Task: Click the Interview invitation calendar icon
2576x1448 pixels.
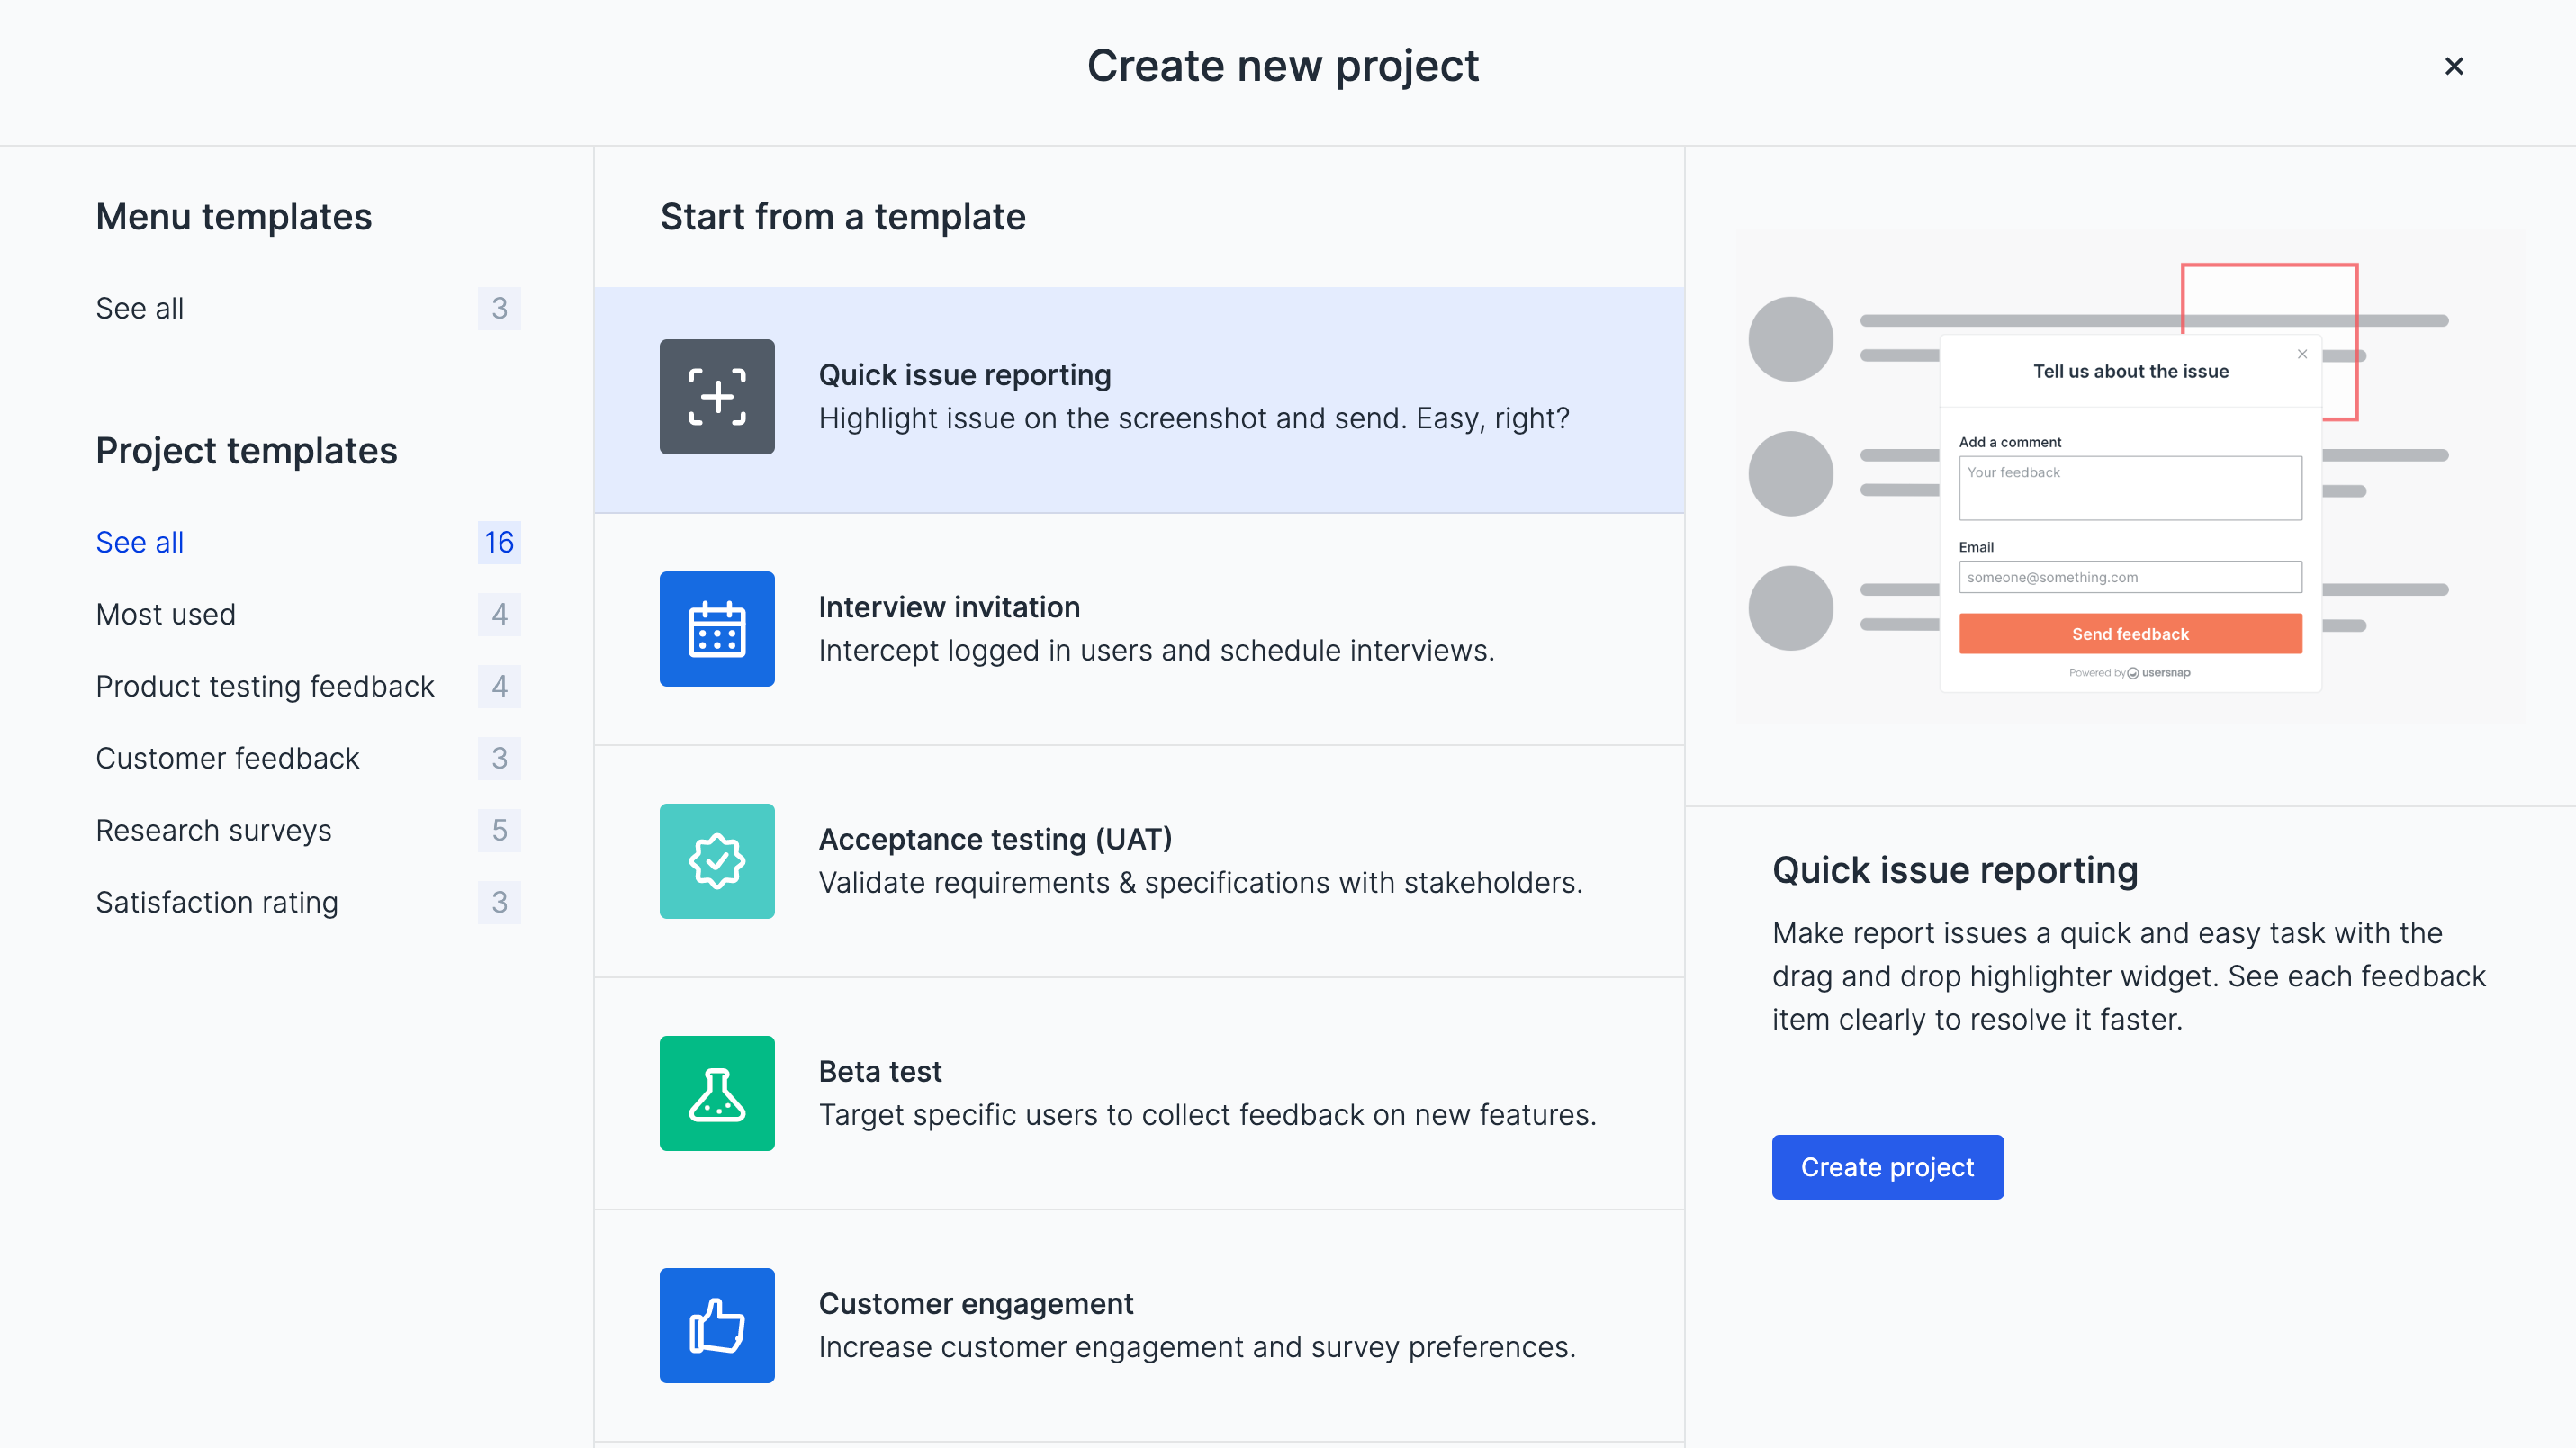Action: click(x=716, y=629)
